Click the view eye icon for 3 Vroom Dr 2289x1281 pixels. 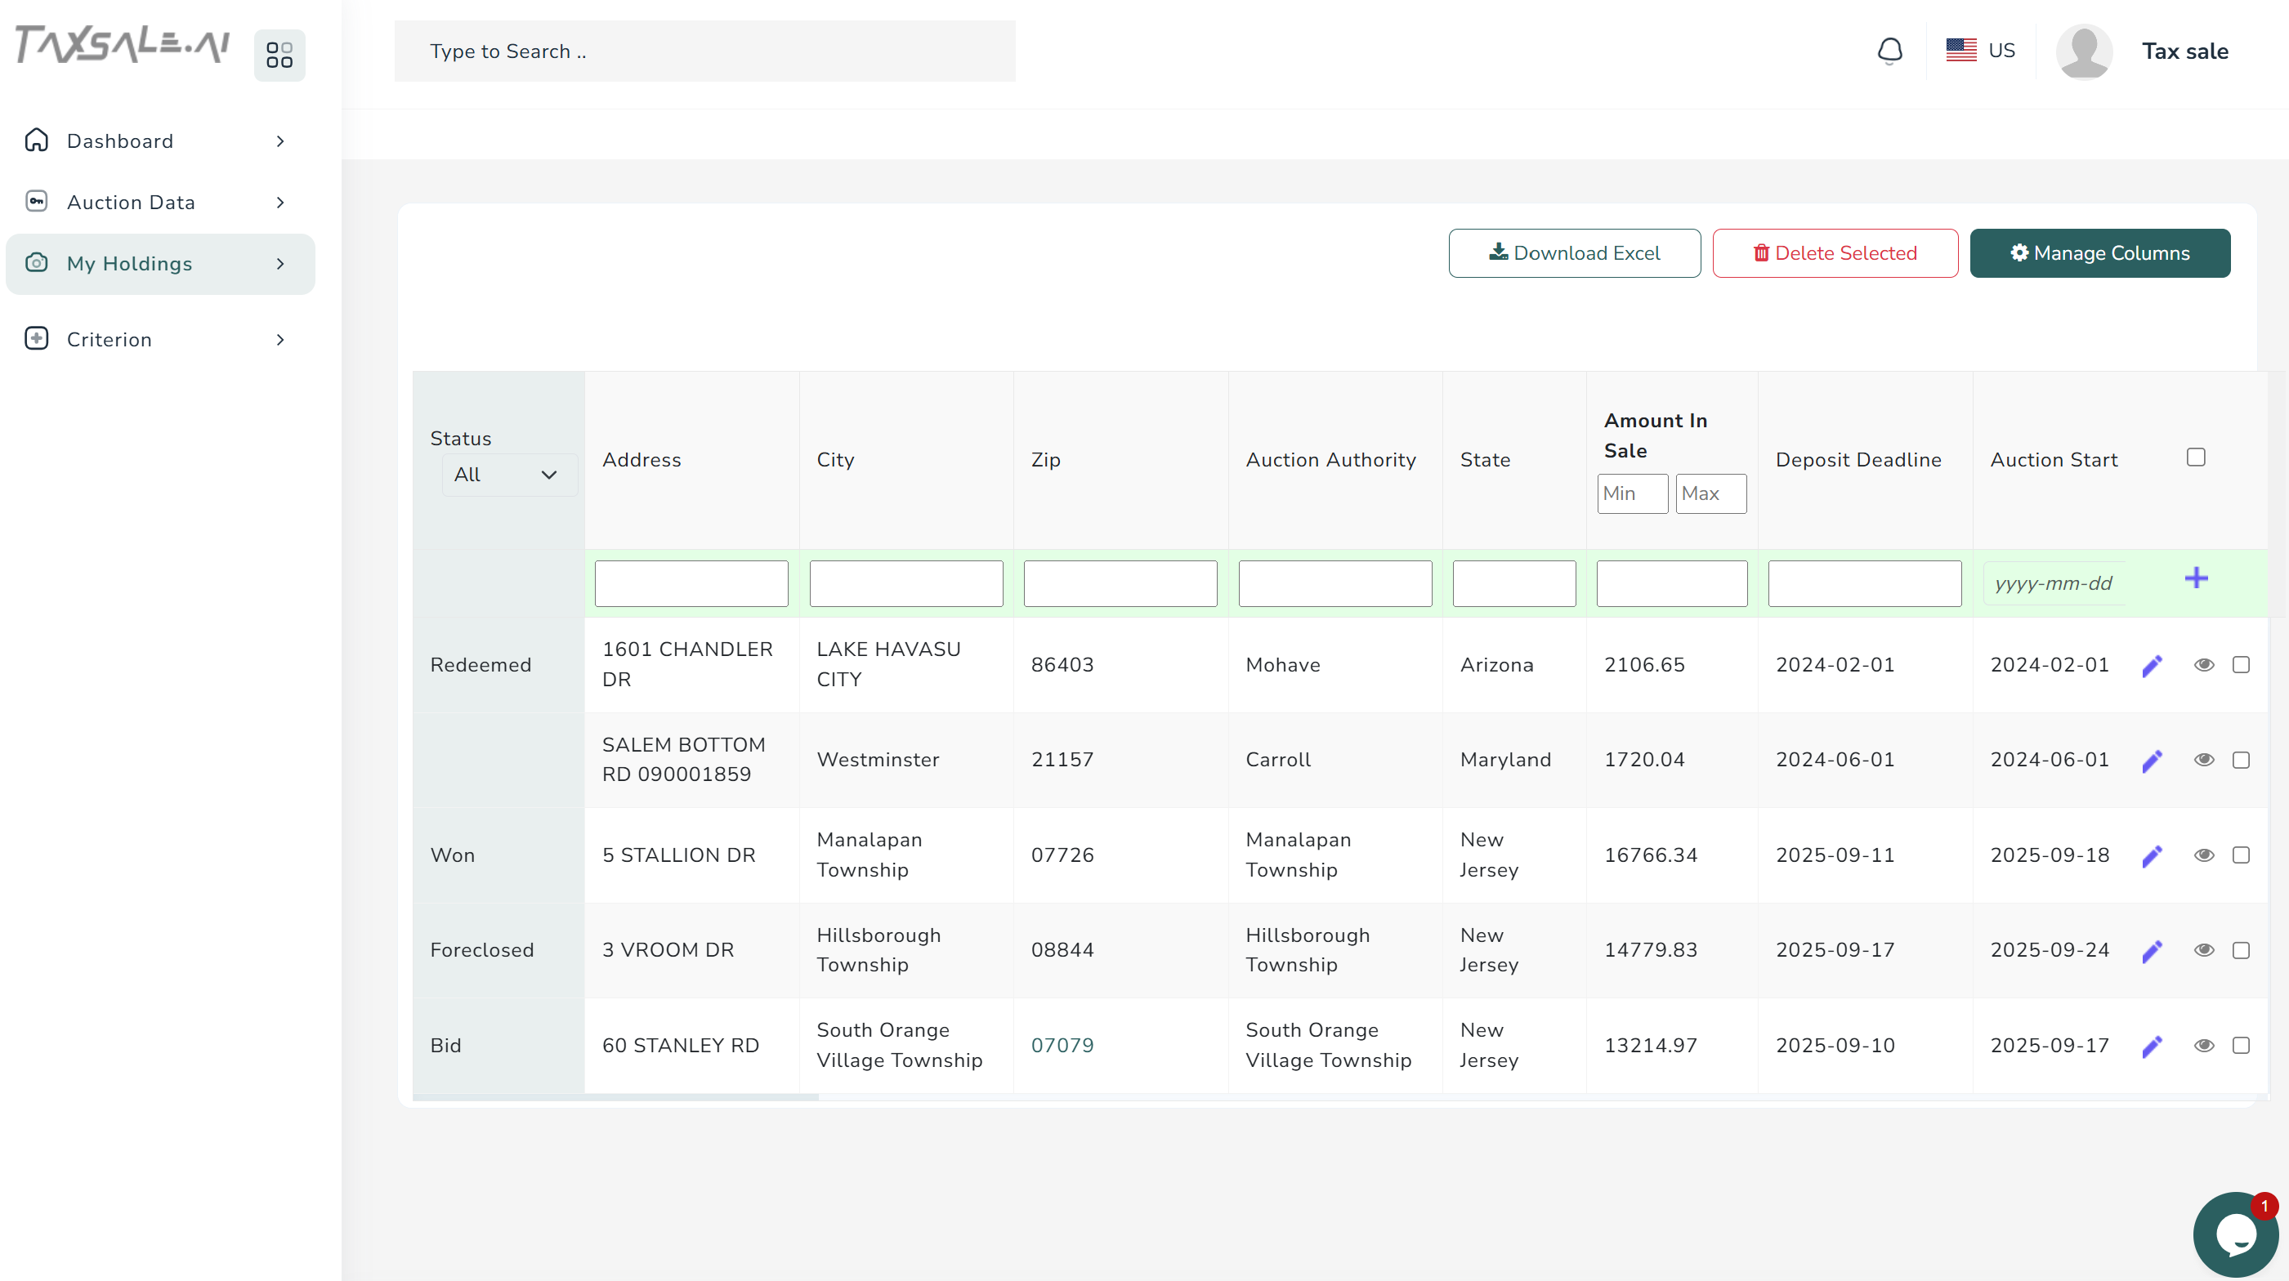2204,949
